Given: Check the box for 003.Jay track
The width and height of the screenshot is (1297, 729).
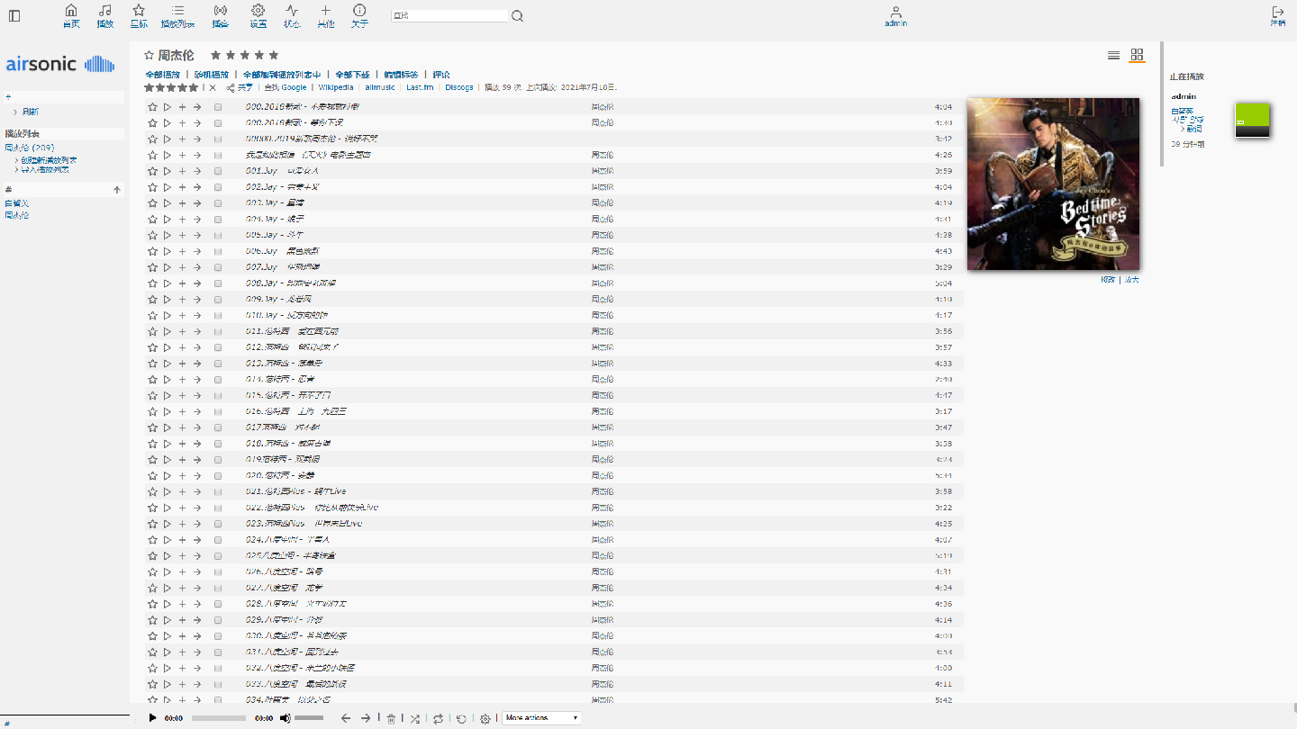Looking at the screenshot, I should tap(218, 203).
